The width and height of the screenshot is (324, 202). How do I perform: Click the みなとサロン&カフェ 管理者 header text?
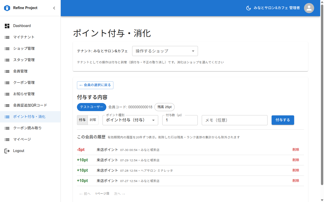277,8
